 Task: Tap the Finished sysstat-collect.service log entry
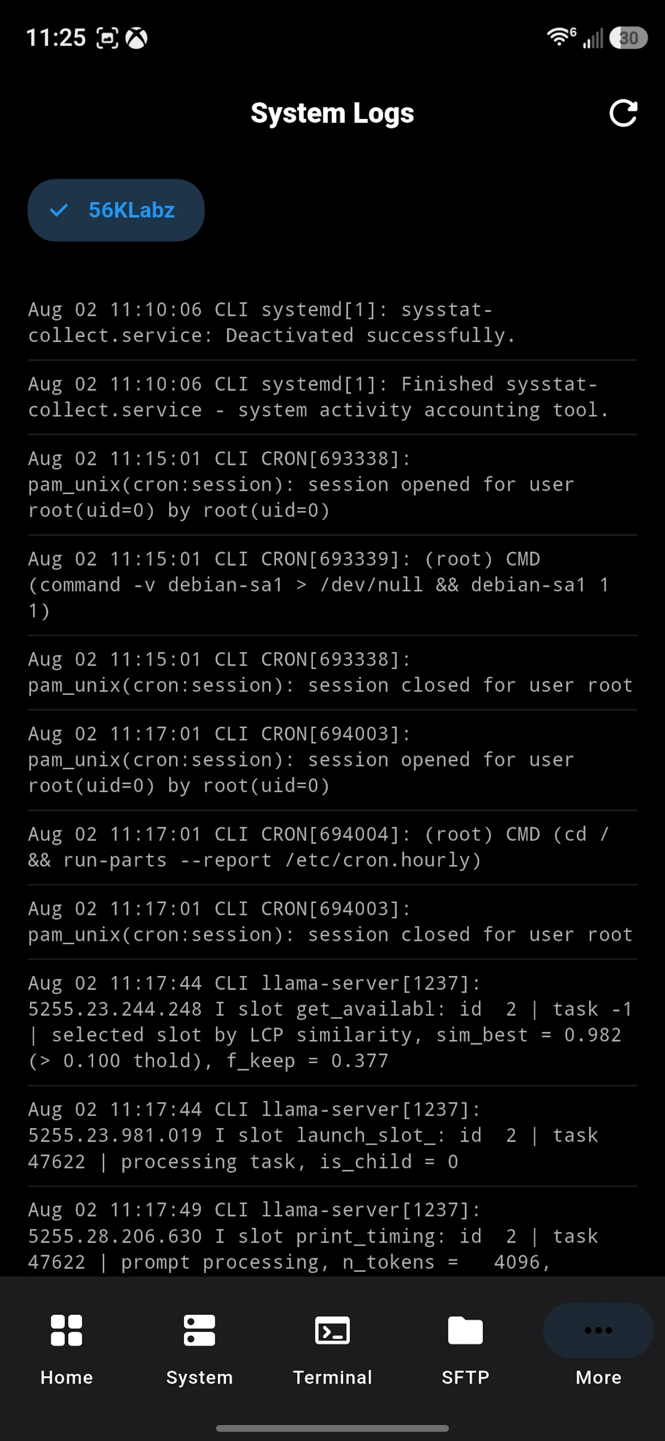click(x=332, y=397)
